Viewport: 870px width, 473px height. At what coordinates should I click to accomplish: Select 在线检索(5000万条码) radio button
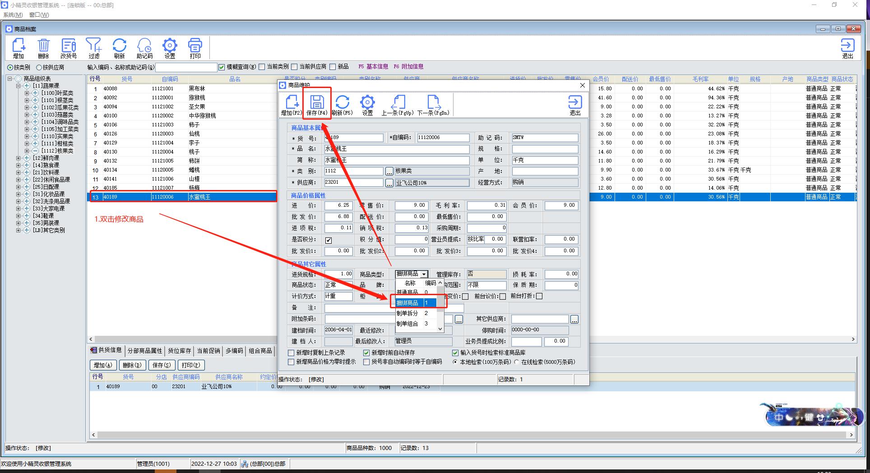click(517, 362)
